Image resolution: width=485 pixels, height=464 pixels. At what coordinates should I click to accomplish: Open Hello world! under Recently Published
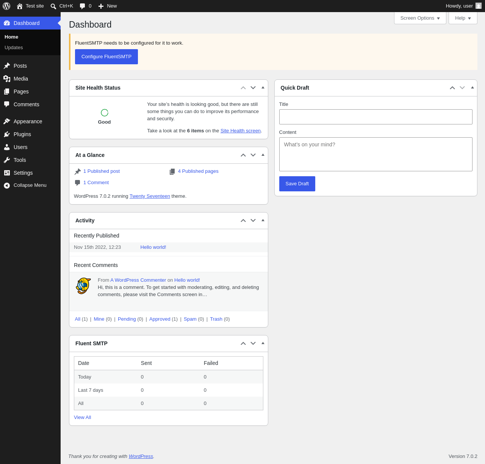153,247
